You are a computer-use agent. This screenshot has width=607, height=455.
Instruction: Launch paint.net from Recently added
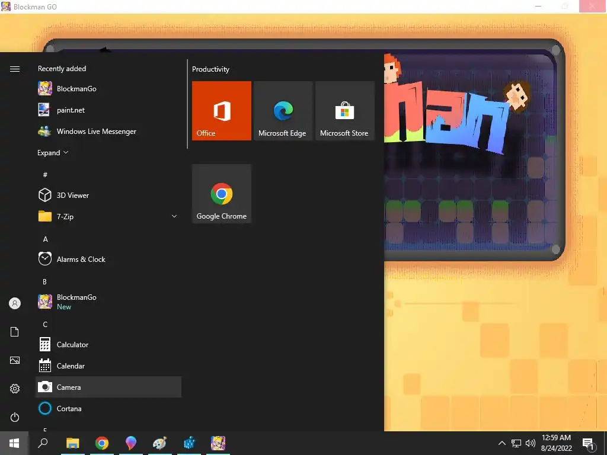pos(108,110)
